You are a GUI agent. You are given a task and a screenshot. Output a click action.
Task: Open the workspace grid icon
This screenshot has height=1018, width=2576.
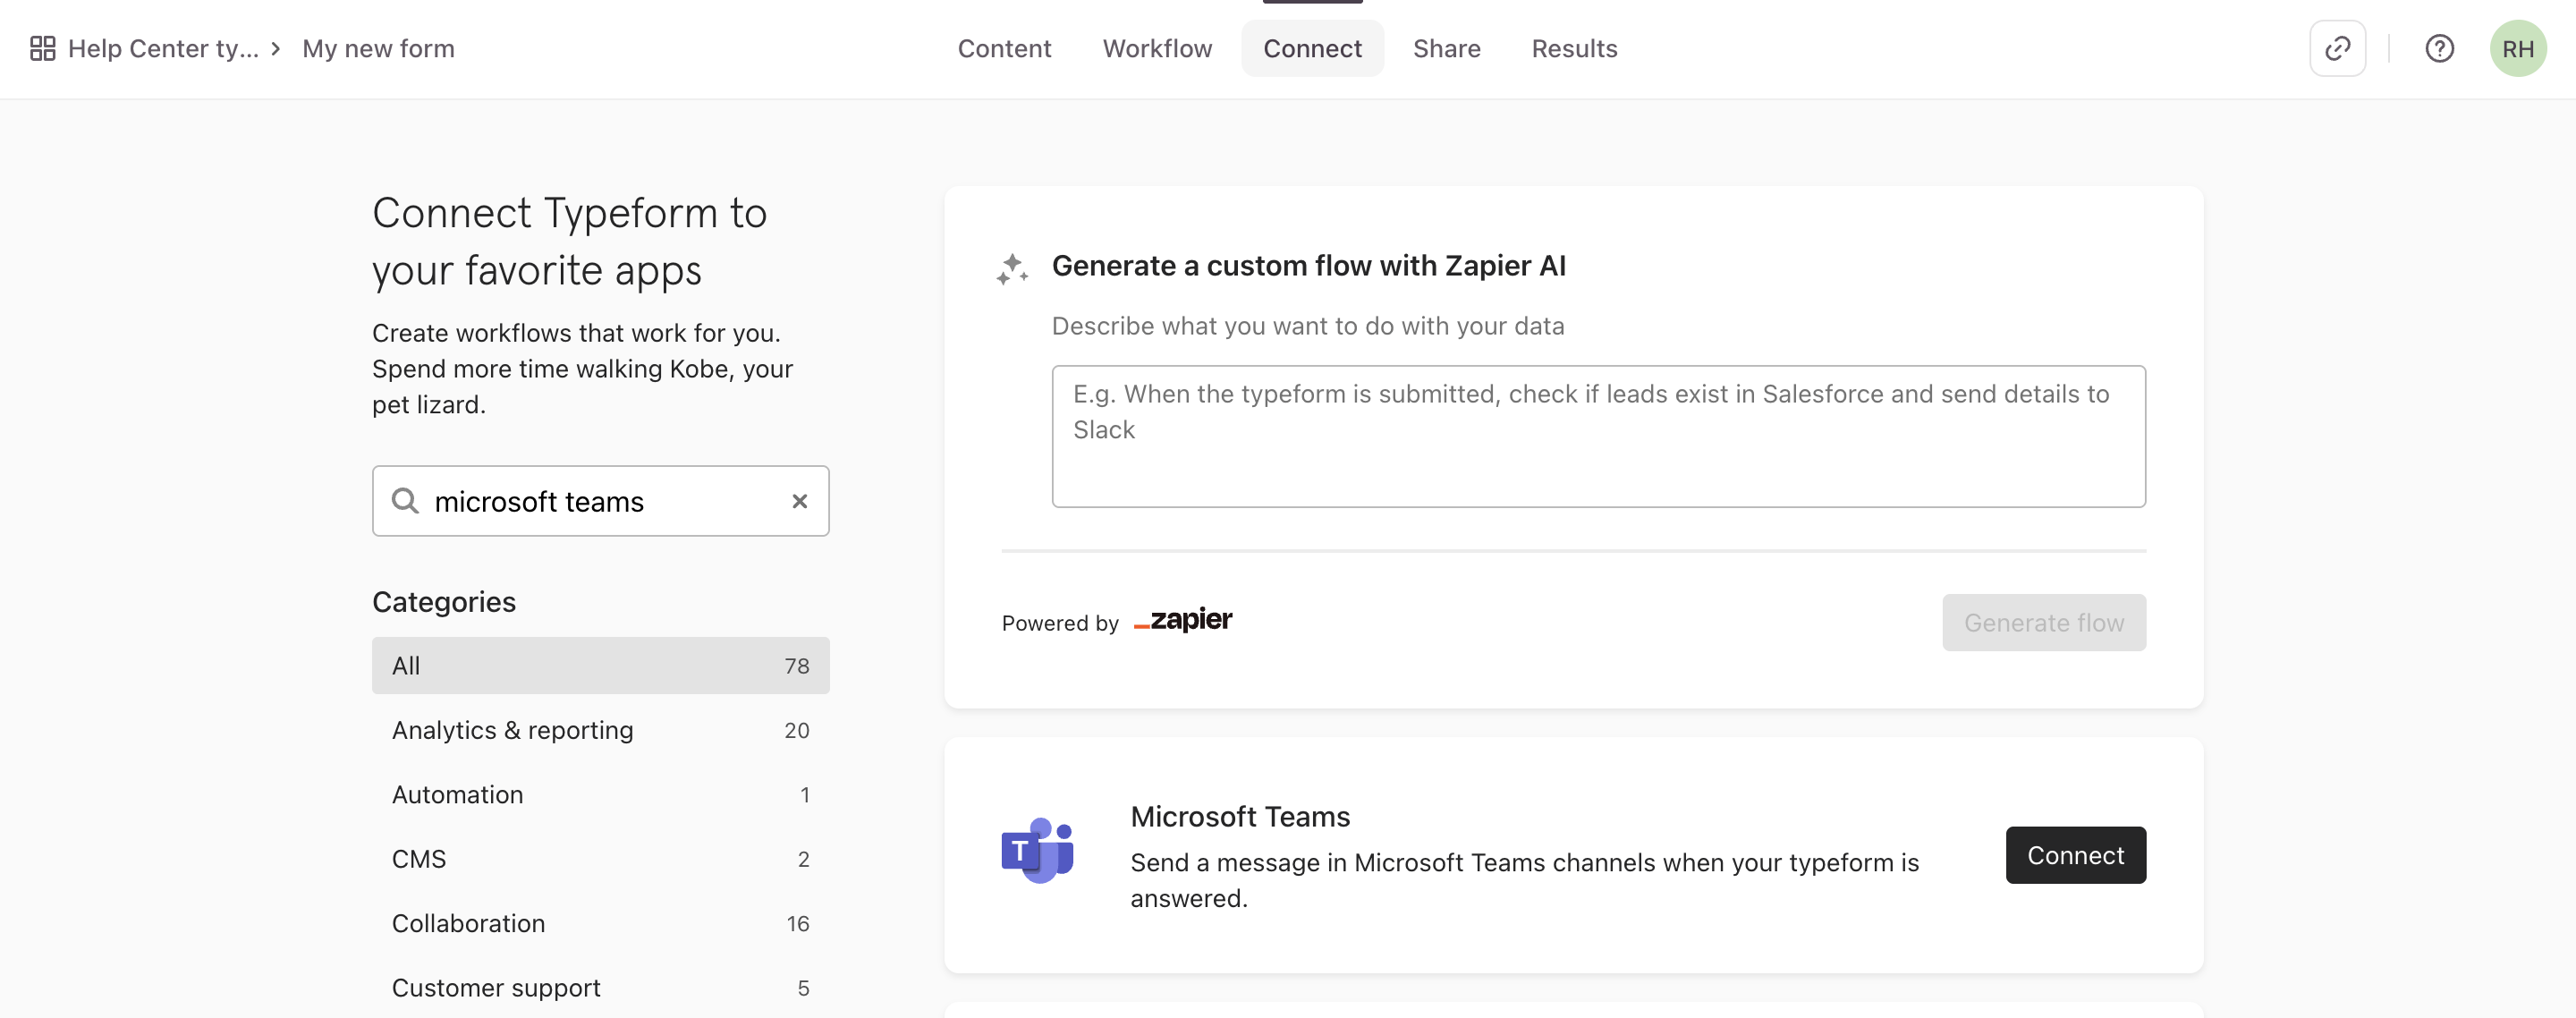42,48
